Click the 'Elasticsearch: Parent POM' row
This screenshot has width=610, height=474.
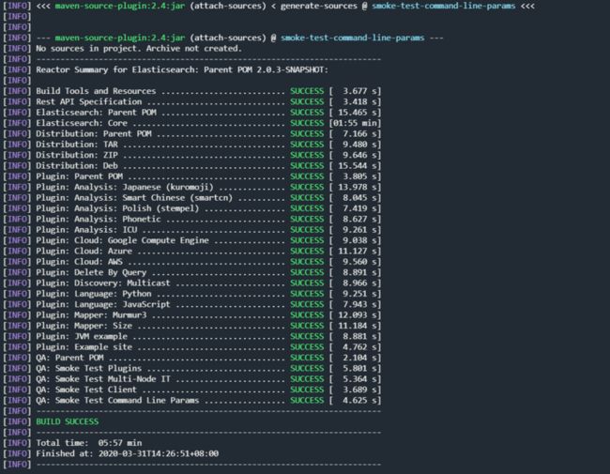tap(191, 113)
